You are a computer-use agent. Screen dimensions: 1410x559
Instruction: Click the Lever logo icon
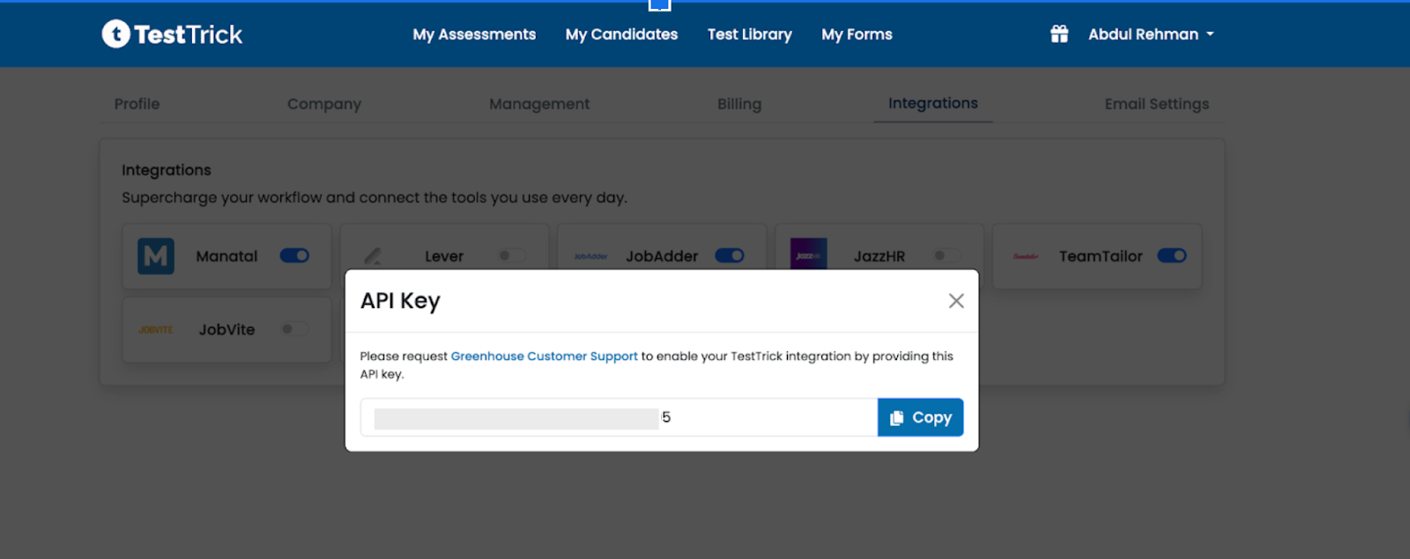pos(374,256)
